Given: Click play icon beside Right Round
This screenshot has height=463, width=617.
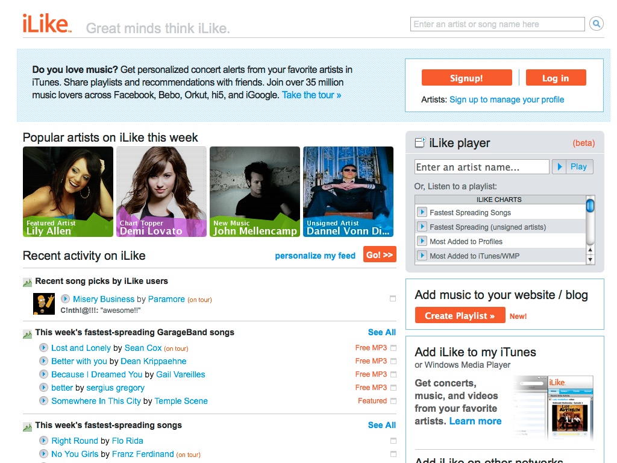Looking at the screenshot, I should coord(43,441).
